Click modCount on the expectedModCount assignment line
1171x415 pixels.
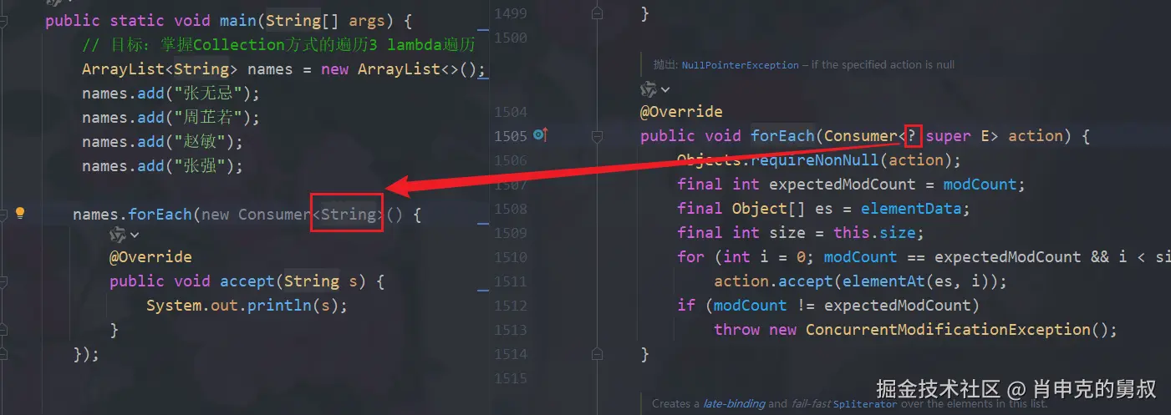980,184
